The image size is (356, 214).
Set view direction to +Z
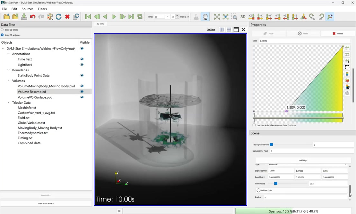pyautogui.click(x=286, y=17)
